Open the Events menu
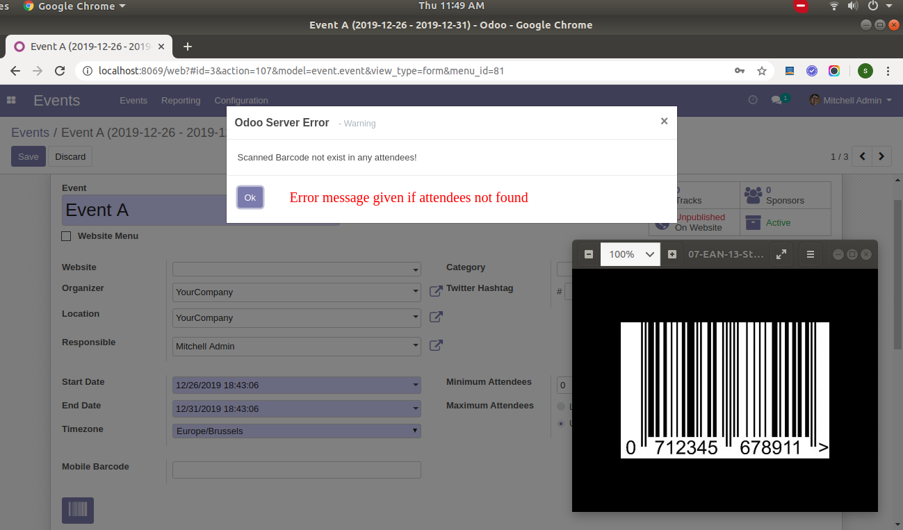The height and width of the screenshot is (530, 903). pyautogui.click(x=133, y=100)
